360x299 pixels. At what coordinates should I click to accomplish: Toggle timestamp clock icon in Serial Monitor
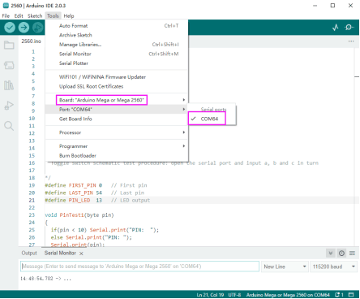[341, 253]
